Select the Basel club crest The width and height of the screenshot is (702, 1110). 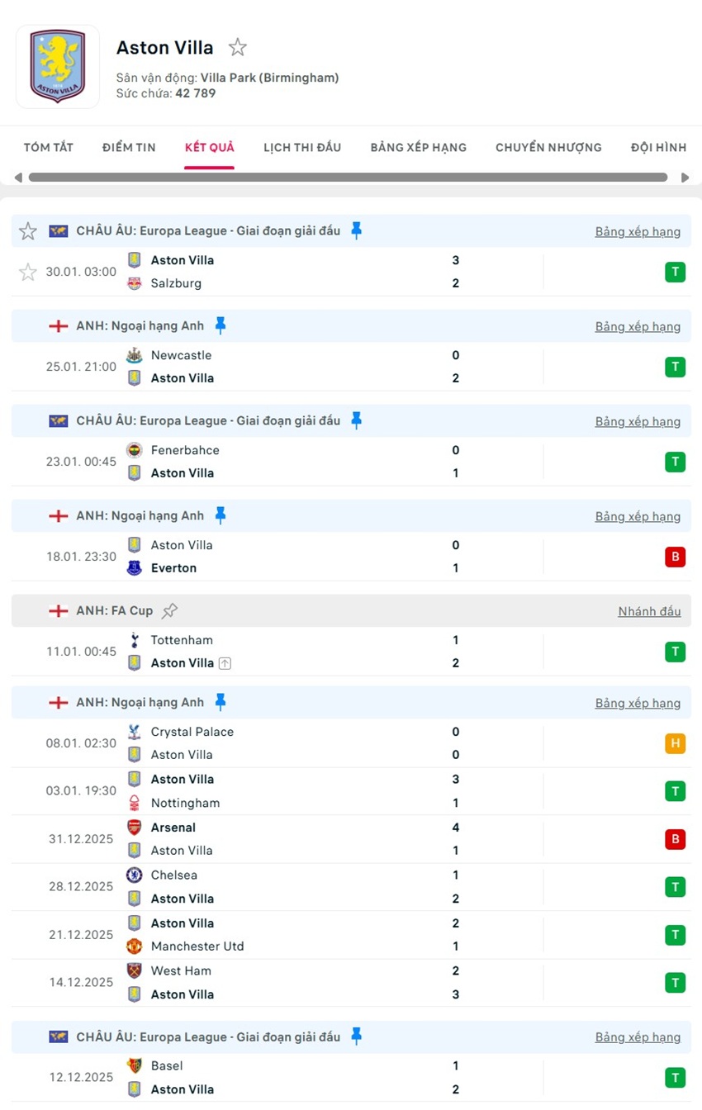click(x=134, y=1065)
